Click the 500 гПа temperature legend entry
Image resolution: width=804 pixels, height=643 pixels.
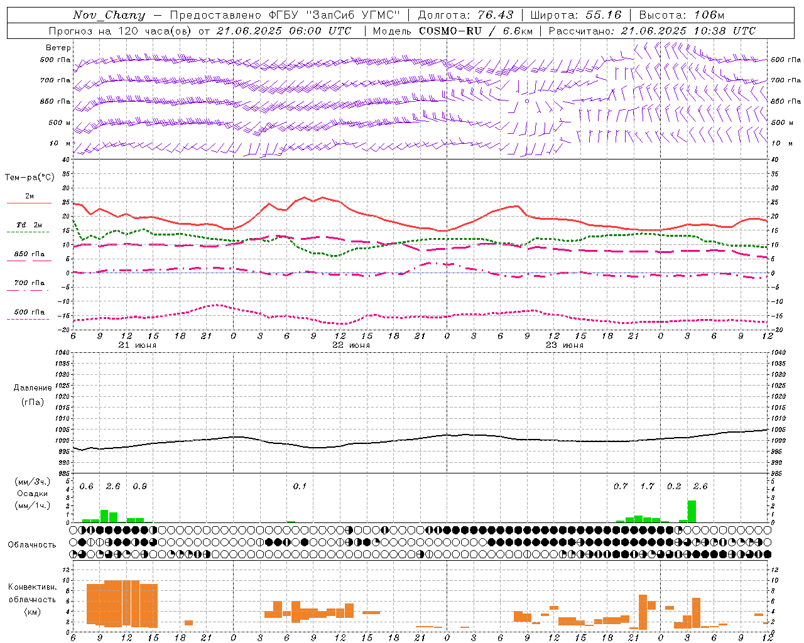tap(30, 311)
